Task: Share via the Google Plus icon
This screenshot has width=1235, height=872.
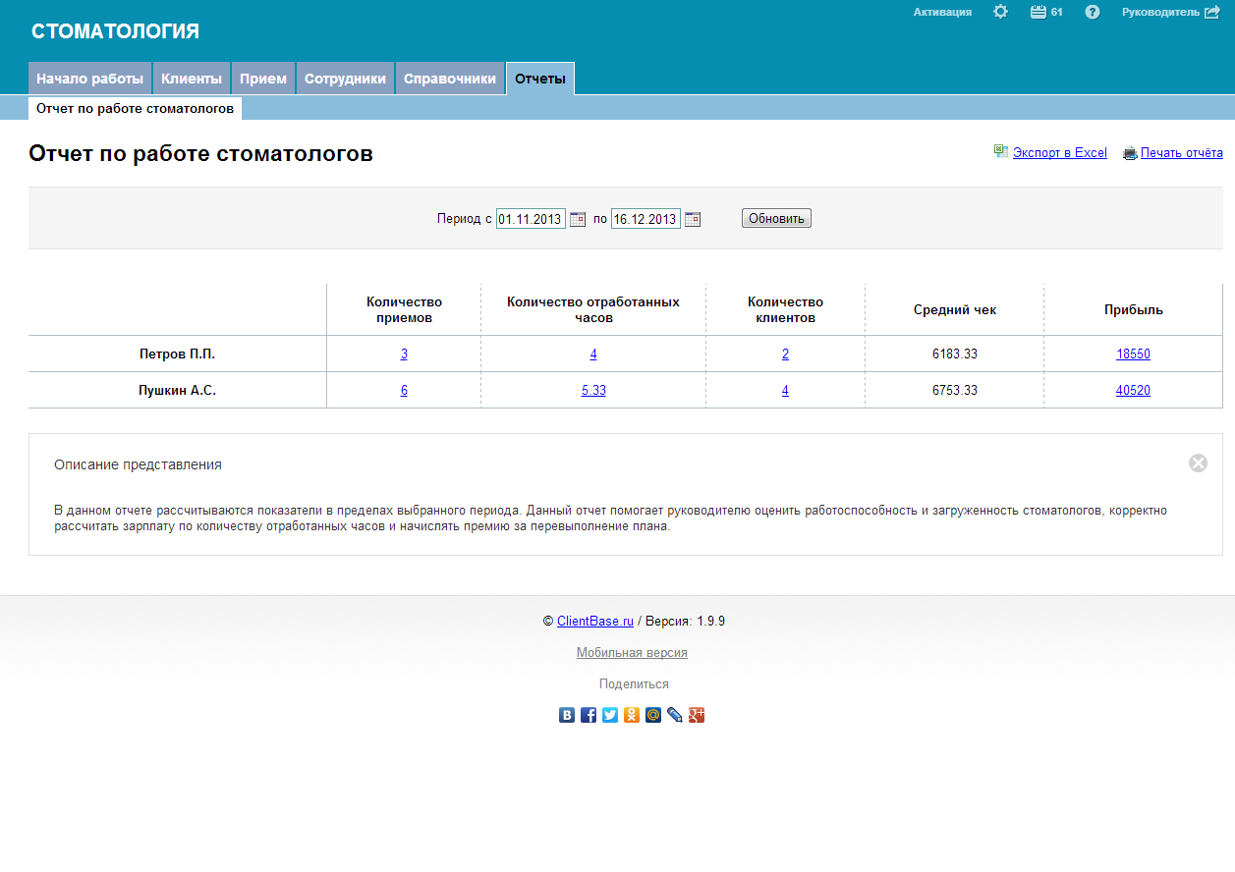Action: (697, 715)
